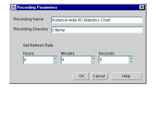This screenshot has height=120, width=156.
Task: Increase the Seconds value with up arrow
Action: click(x=131, y=58)
